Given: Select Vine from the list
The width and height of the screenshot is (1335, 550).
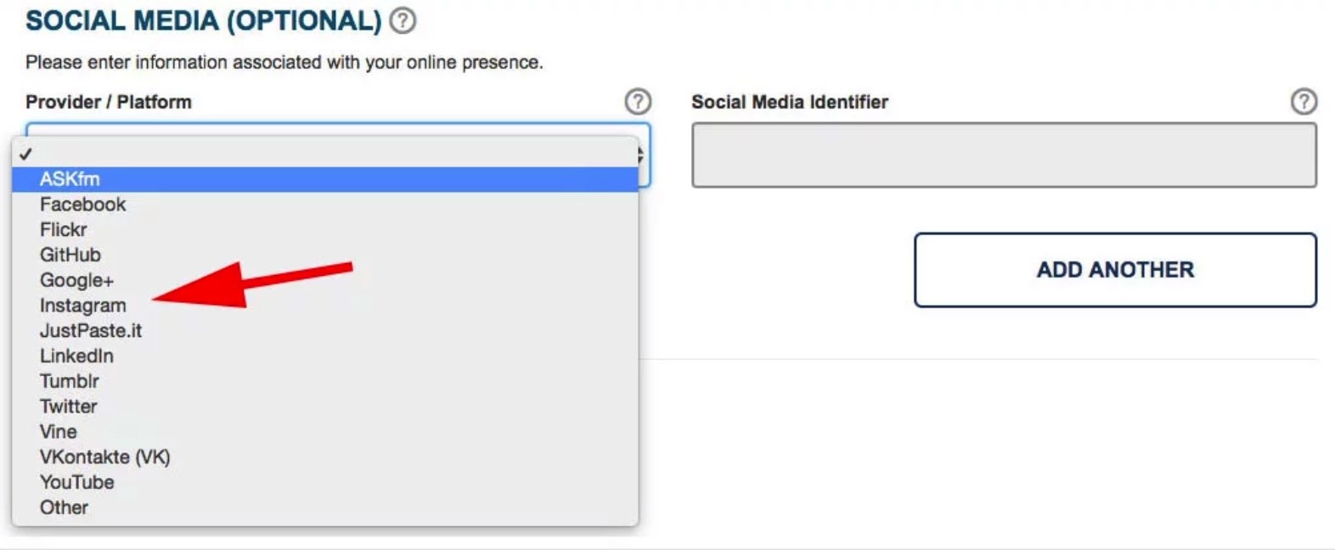Looking at the screenshot, I should coord(59,432).
